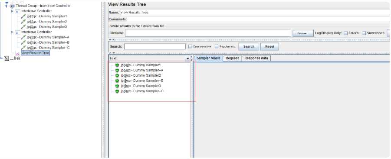Open Dummy Sampler--C result entry text
This screenshot has width=391, height=159.
[142, 91]
